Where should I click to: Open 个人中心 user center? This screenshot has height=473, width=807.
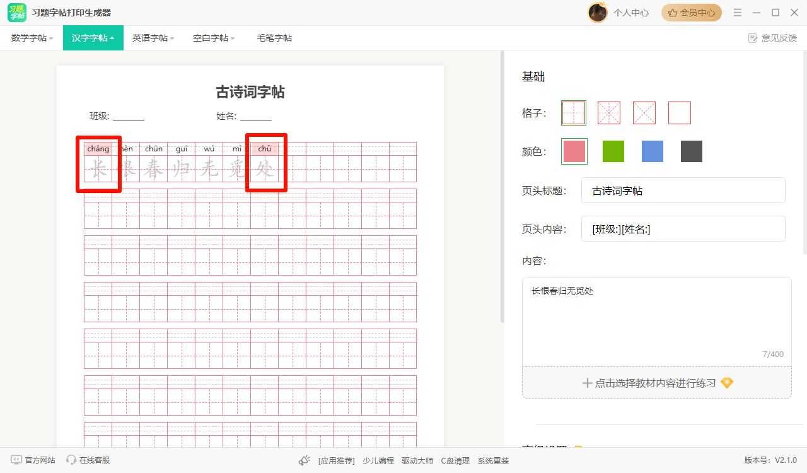click(x=631, y=13)
